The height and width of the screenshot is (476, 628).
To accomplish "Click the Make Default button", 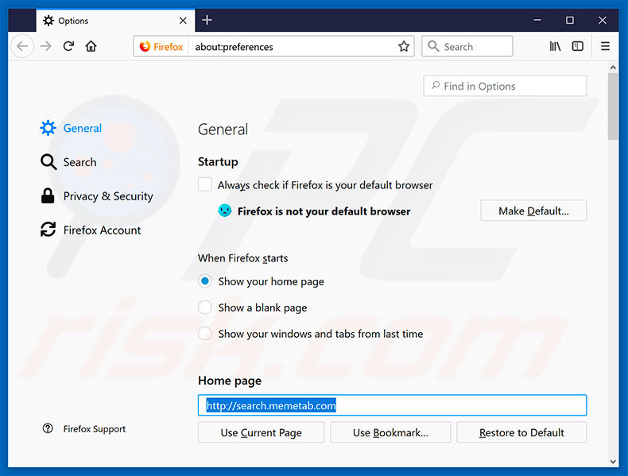I will point(533,211).
